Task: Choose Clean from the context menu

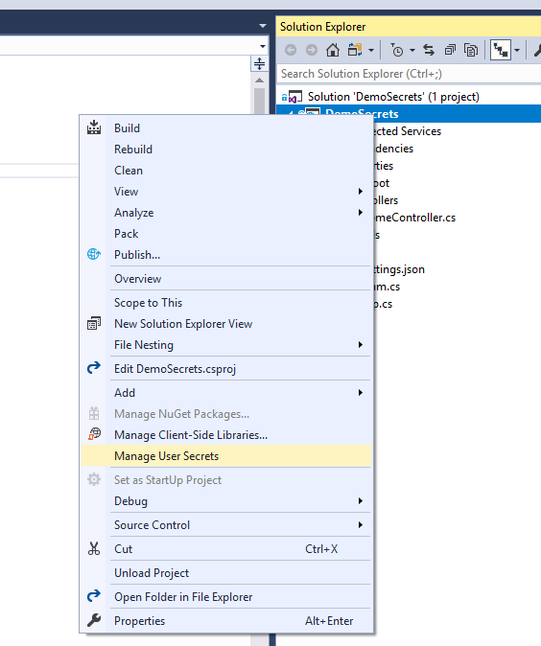Action: pyautogui.click(x=129, y=171)
